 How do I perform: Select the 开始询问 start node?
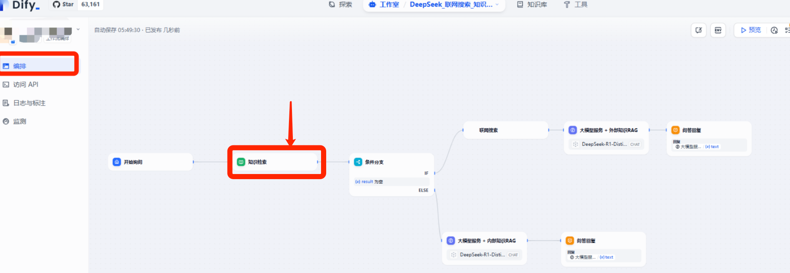150,162
